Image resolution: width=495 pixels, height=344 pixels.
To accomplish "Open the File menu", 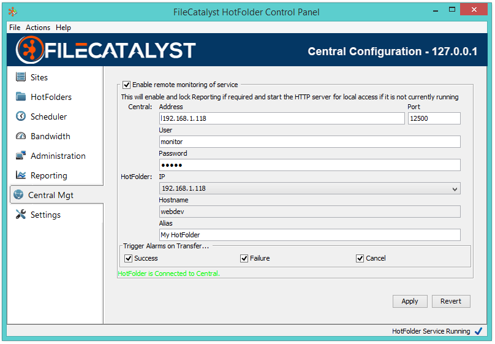I will point(15,28).
